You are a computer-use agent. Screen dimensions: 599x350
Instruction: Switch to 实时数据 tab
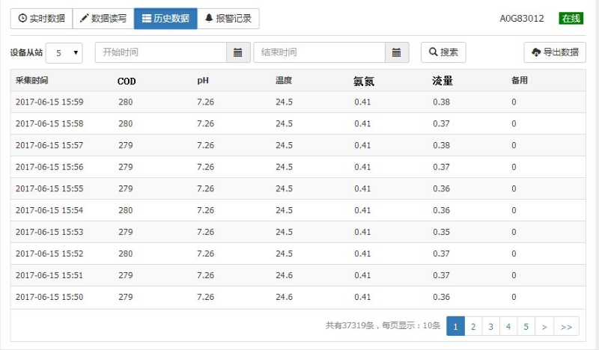[41, 19]
